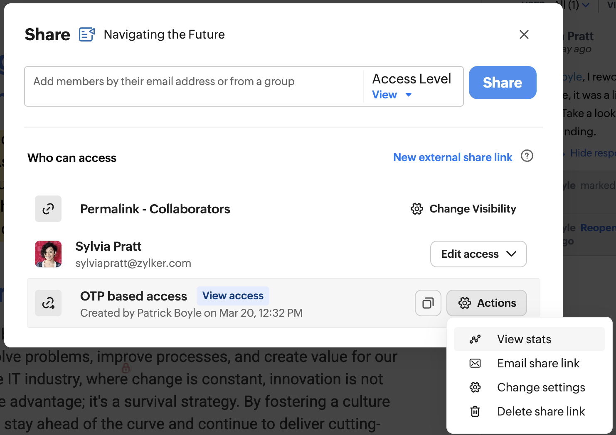Open the Access Level View dropdown
Screen dimensions: 616x435
pos(392,95)
